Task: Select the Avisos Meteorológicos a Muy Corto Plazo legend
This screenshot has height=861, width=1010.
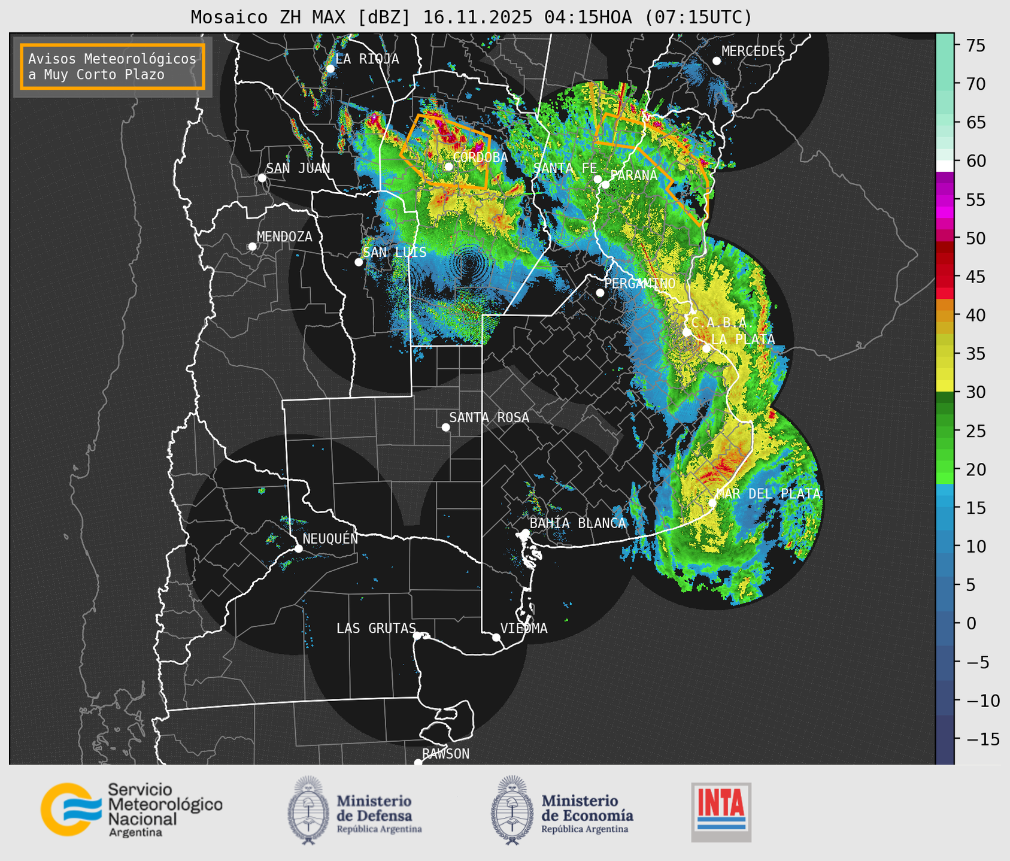Action: point(113,66)
